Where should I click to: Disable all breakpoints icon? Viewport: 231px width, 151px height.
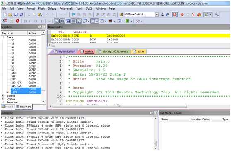coord(193,15)
